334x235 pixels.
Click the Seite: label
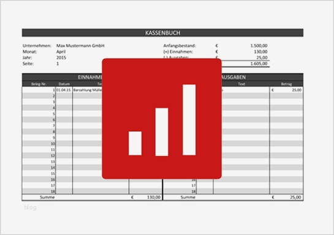pyautogui.click(x=28, y=64)
